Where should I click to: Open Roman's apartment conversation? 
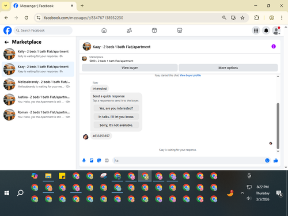pos(38,115)
